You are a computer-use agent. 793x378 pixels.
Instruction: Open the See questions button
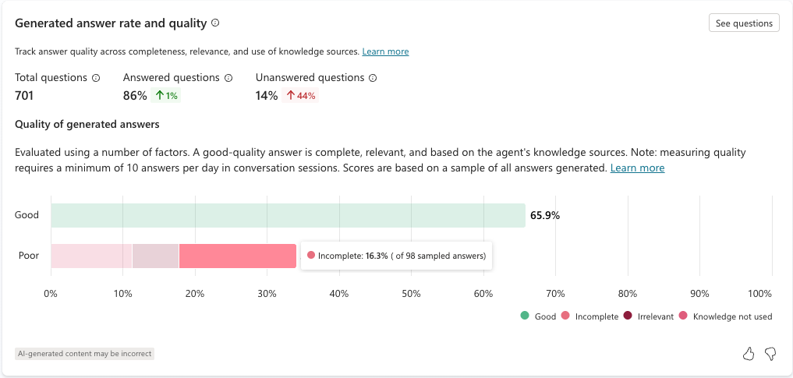point(744,23)
